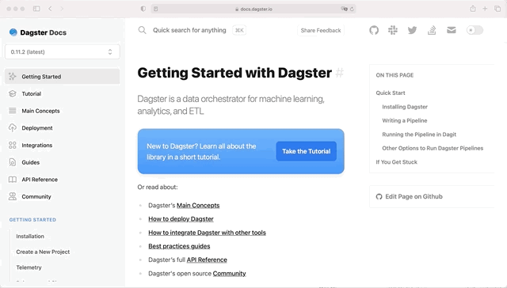Click the browser forward arrow
The height and width of the screenshot is (288, 507).
[x=62, y=9]
